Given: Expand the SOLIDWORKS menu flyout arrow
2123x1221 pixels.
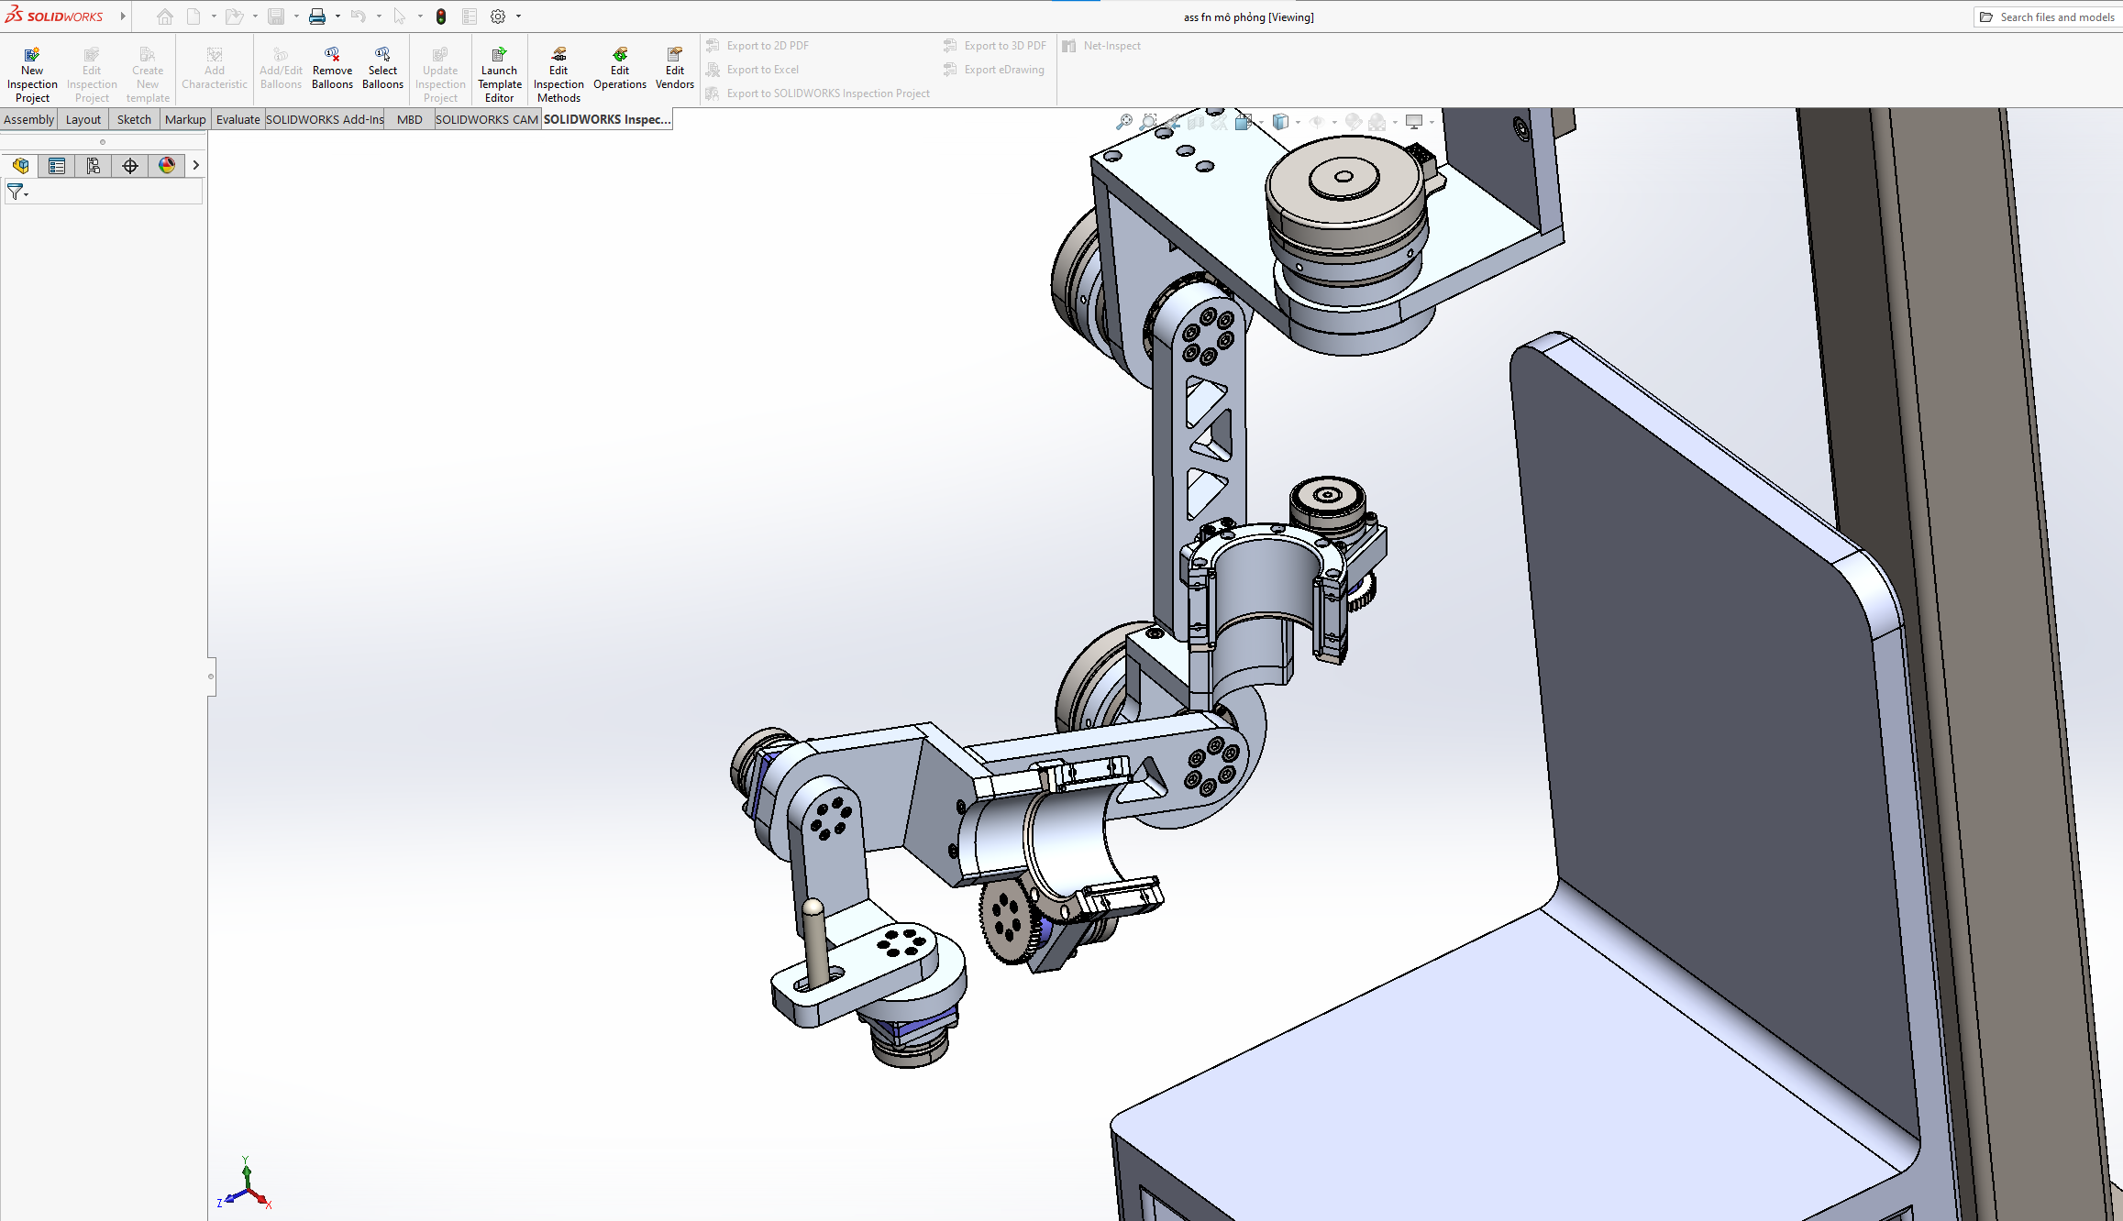Looking at the screenshot, I should 123,16.
